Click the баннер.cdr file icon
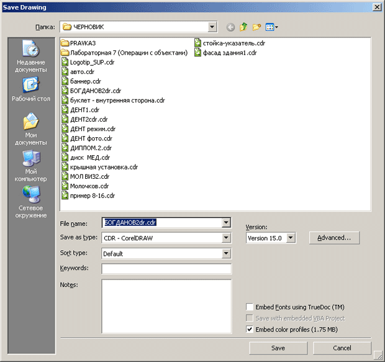This screenshot has width=385, height=362. click(x=65, y=81)
